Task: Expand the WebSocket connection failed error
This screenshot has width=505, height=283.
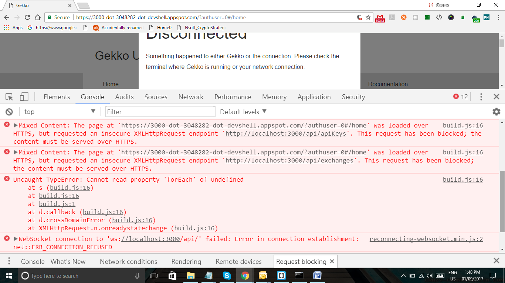Action: (x=16, y=239)
